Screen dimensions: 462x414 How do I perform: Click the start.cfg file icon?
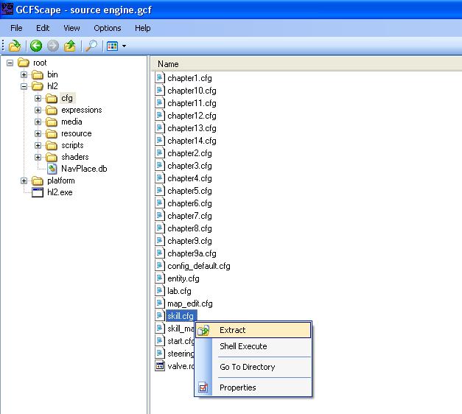point(160,341)
